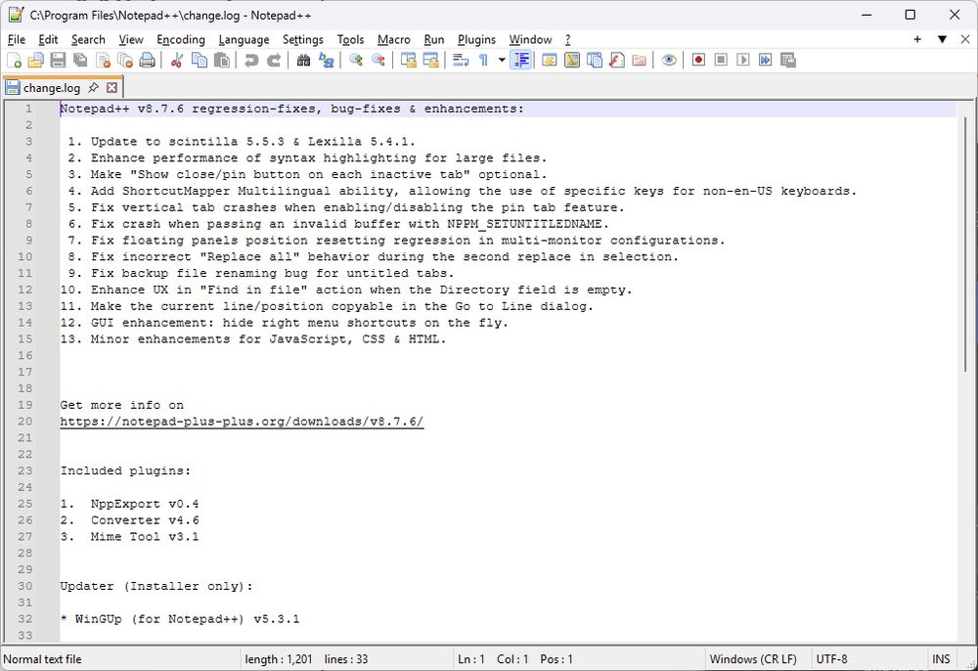
Task: Expand the dropdown arrow beside the pilcrow button
Action: click(502, 60)
